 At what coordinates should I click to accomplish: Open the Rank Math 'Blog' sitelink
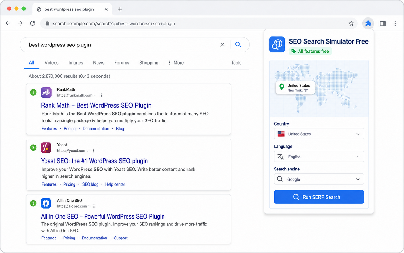[x=120, y=129]
